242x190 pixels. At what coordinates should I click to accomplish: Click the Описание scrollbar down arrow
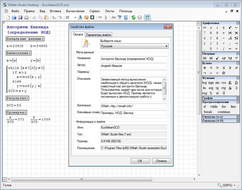point(165,99)
